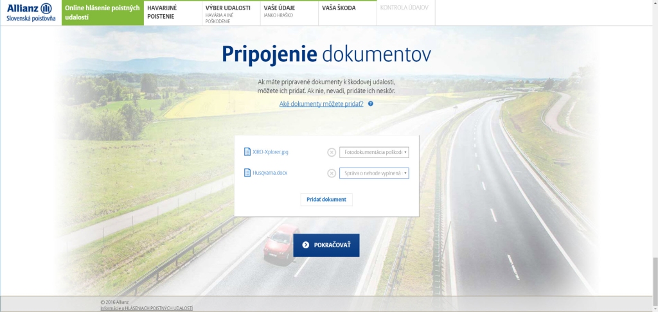The image size is (658, 312).
Task: Click Online hlásenie poistných udalostí header
Action: tap(103, 12)
